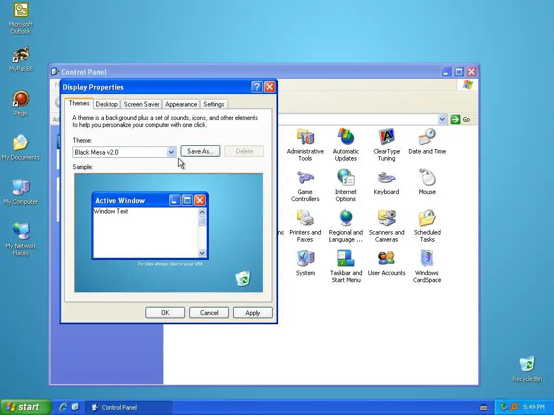Open Regional and Language options
This screenshot has width=554, height=415.
tap(346, 226)
